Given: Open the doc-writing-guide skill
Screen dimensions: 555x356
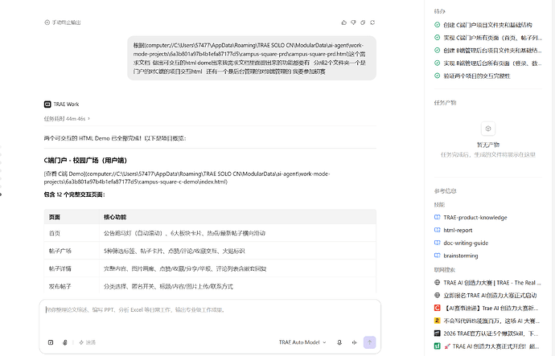Looking at the screenshot, I should click(x=466, y=243).
